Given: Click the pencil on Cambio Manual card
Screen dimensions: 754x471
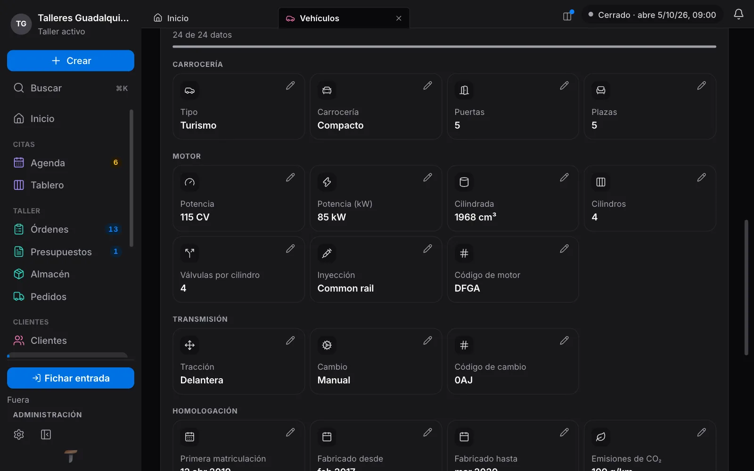Looking at the screenshot, I should (x=427, y=341).
